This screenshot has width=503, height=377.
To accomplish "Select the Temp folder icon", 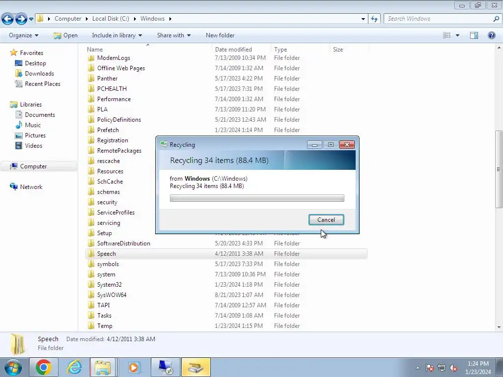I will [91, 326].
